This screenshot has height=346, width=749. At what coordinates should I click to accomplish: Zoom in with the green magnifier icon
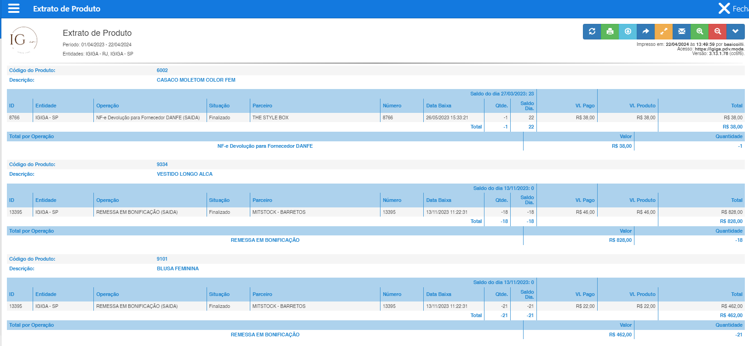[700, 32]
